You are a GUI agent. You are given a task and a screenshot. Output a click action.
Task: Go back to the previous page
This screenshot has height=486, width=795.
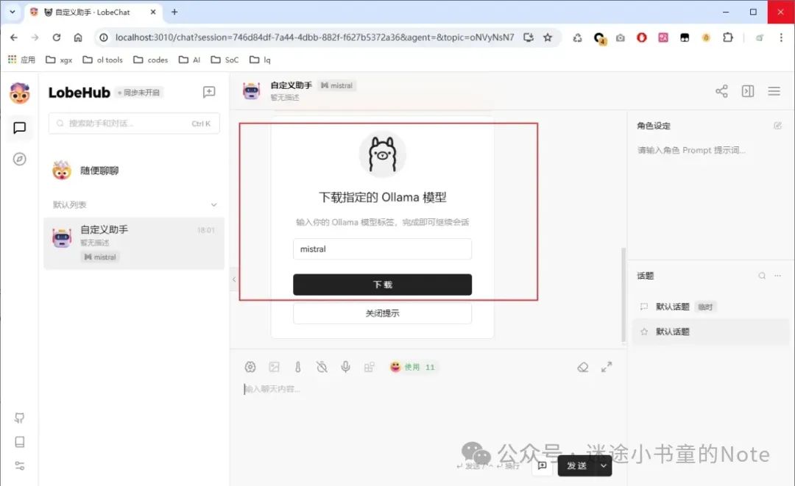(14, 37)
